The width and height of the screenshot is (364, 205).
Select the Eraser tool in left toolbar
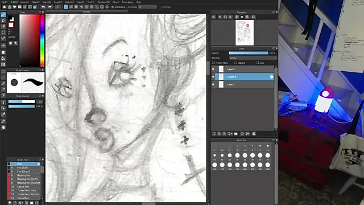point(3,20)
